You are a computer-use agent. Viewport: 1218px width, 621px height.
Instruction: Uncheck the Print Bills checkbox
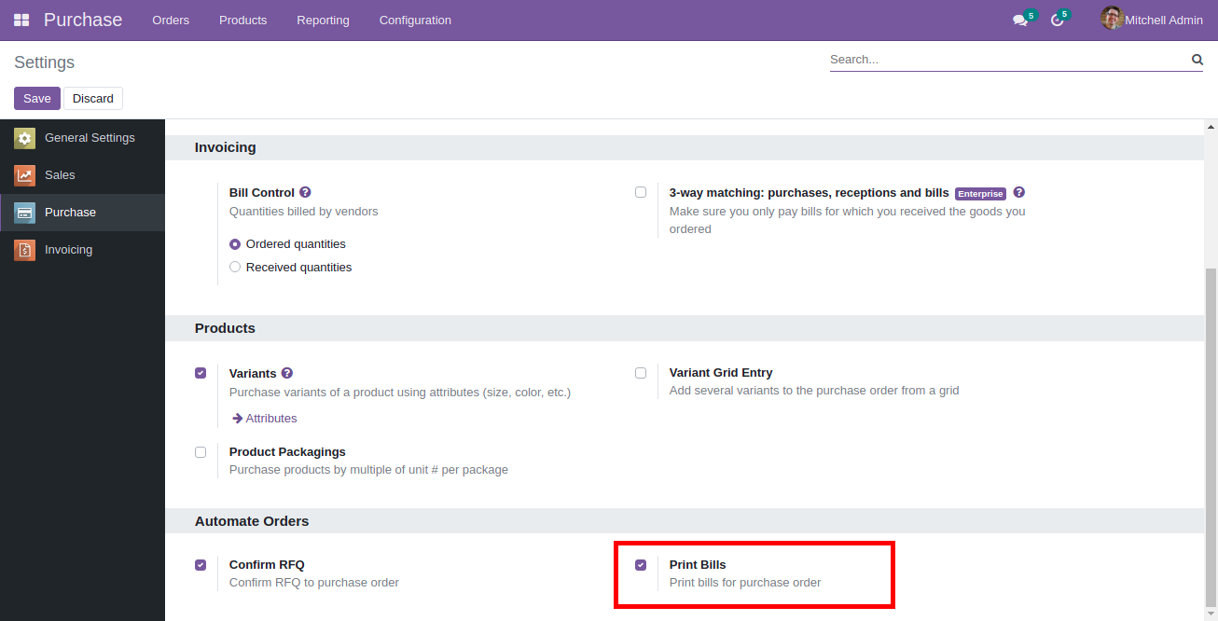[x=641, y=565]
